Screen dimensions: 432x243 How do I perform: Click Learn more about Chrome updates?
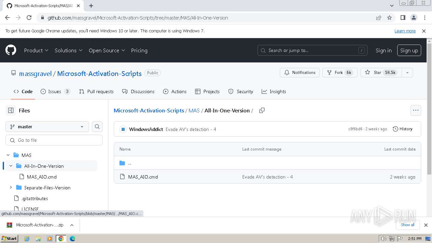405,31
